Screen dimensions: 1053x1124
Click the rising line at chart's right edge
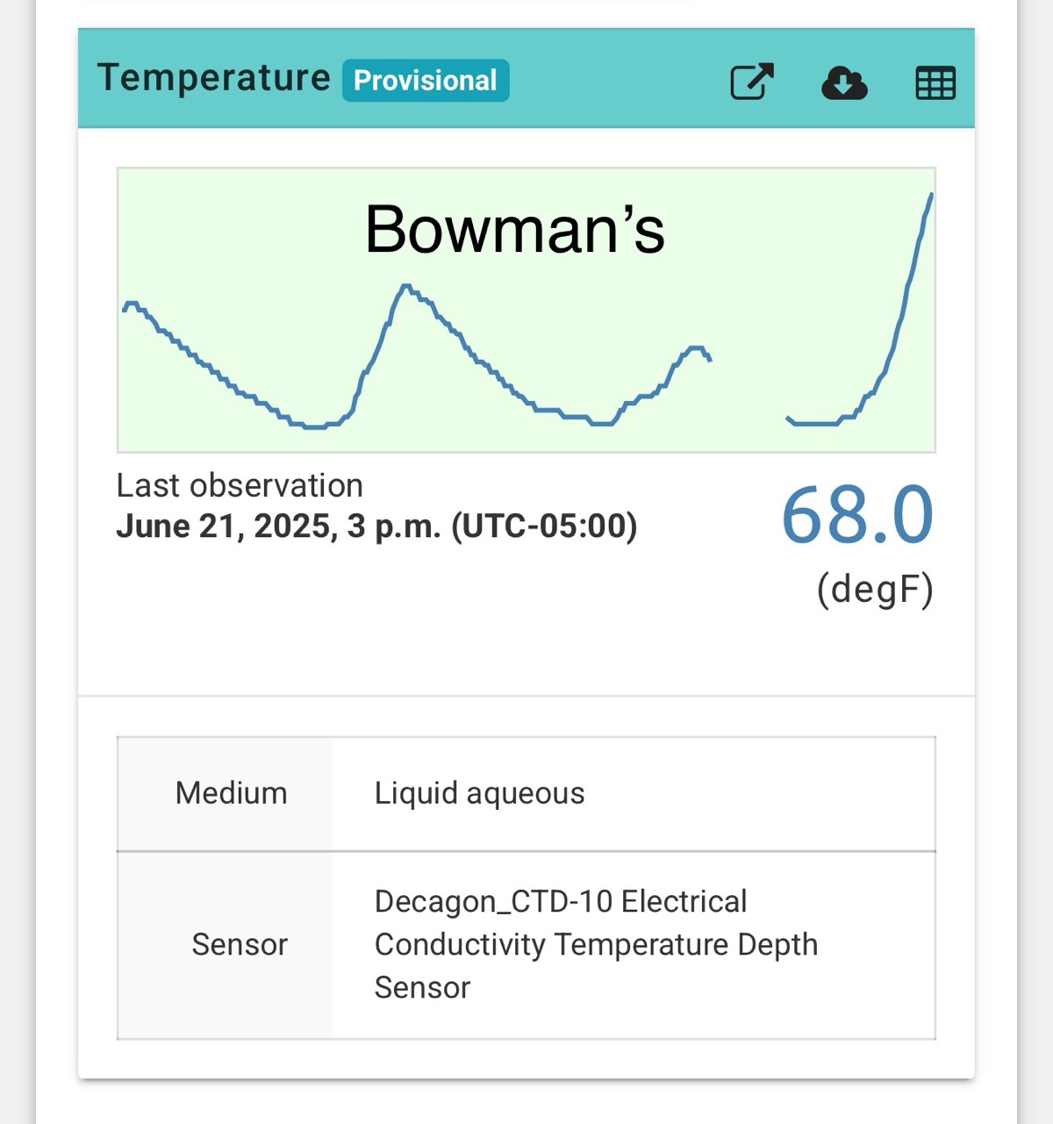(x=904, y=298)
